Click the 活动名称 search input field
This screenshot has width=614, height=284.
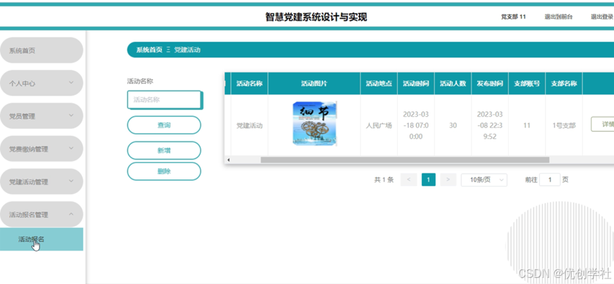(x=164, y=100)
